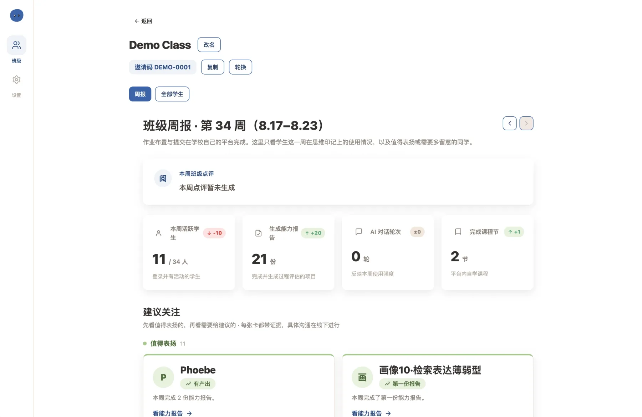Click the 改名 rename button

tap(209, 45)
